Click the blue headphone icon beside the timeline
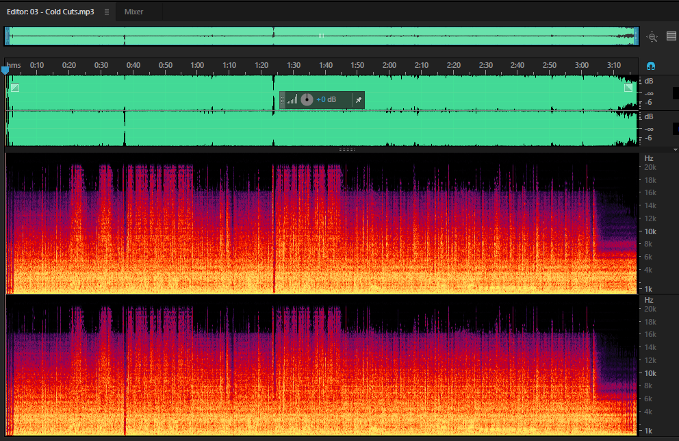Image resolution: width=679 pixels, height=441 pixels. (x=650, y=66)
